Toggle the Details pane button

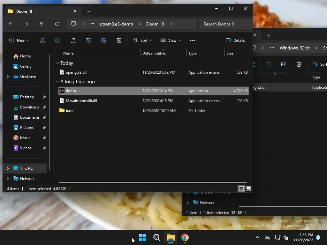[235, 41]
